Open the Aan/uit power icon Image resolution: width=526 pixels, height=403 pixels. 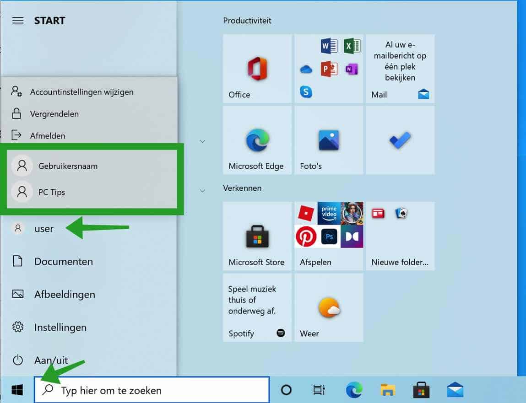(x=17, y=360)
